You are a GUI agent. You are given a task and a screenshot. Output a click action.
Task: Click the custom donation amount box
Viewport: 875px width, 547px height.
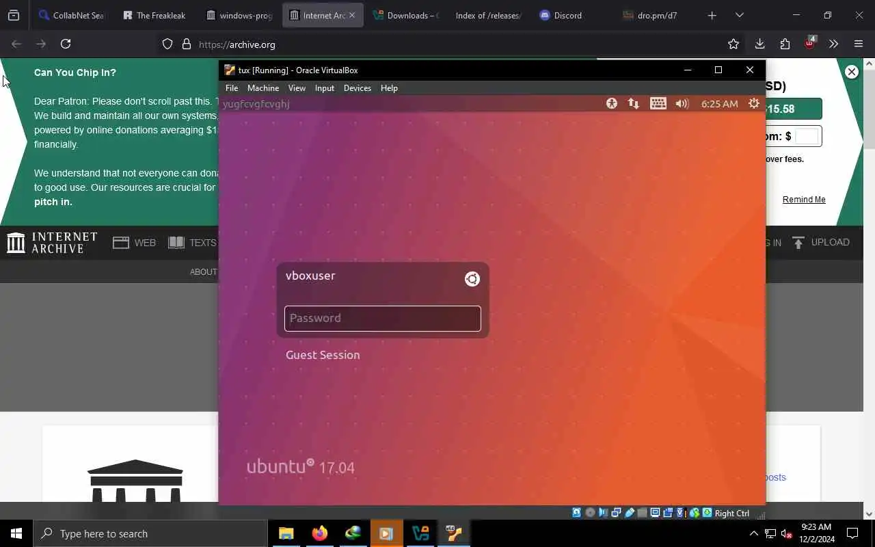tap(807, 136)
